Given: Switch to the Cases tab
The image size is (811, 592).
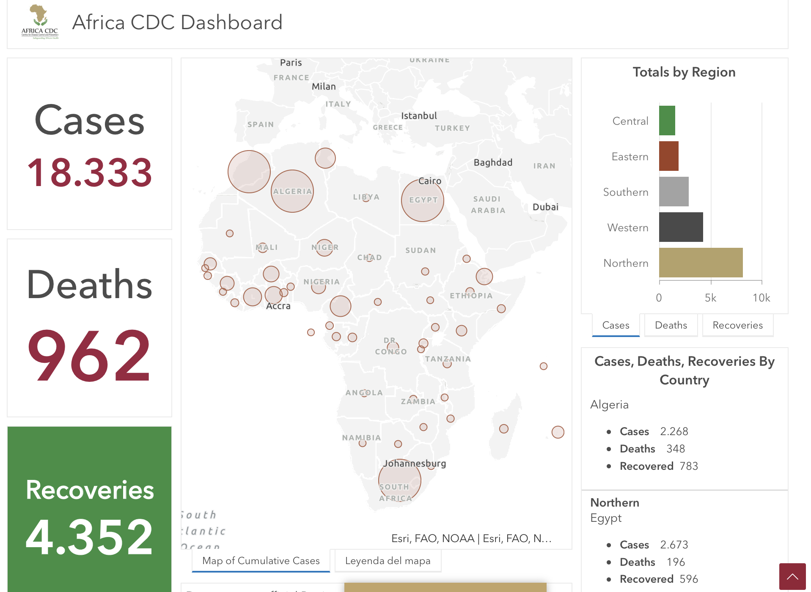Looking at the screenshot, I should (x=616, y=325).
